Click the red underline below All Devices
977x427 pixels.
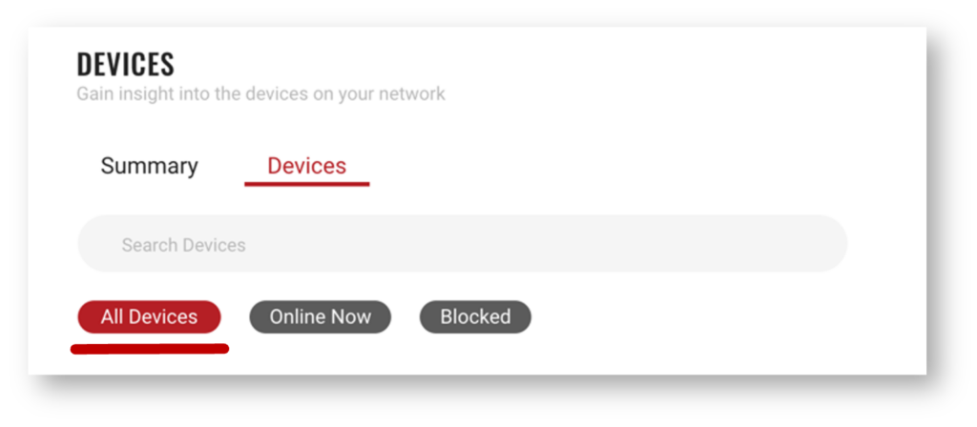pos(150,348)
